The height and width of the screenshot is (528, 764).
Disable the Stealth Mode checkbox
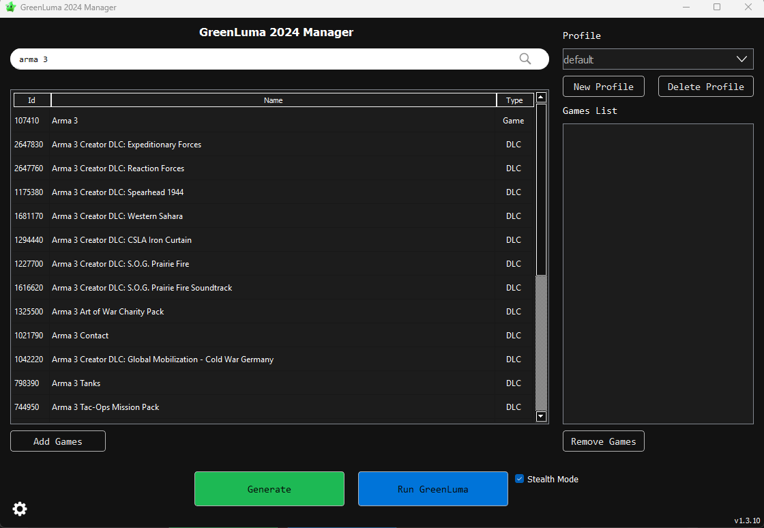pos(519,479)
